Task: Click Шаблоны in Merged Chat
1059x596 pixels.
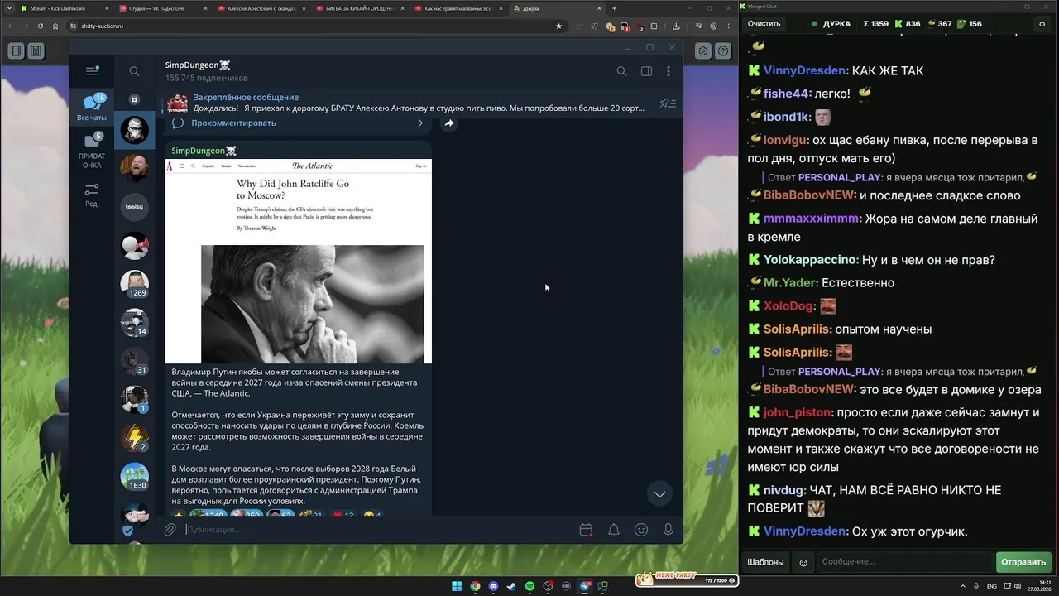Action: [765, 562]
